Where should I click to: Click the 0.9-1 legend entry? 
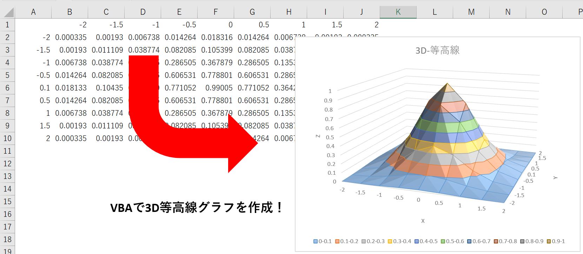coord(556,241)
